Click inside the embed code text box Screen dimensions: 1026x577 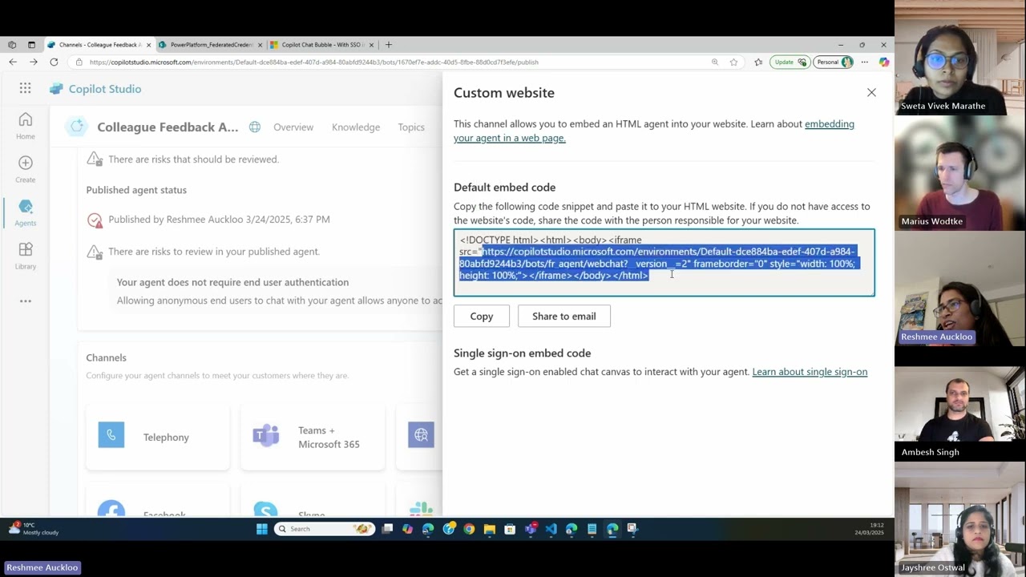coord(664,263)
